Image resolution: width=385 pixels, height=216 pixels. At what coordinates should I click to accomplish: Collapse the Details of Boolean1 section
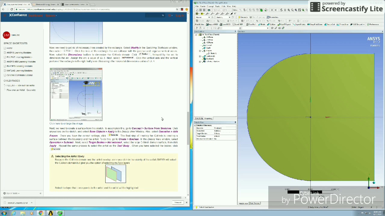click(x=196, y=125)
